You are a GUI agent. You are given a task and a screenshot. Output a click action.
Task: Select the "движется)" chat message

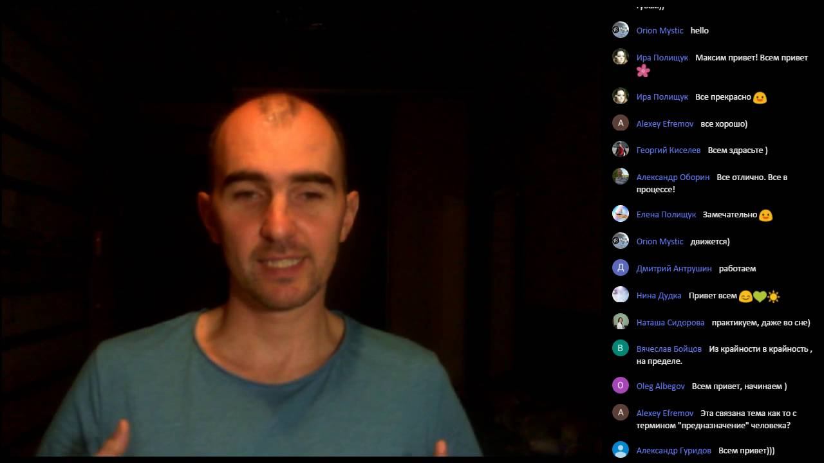click(710, 241)
